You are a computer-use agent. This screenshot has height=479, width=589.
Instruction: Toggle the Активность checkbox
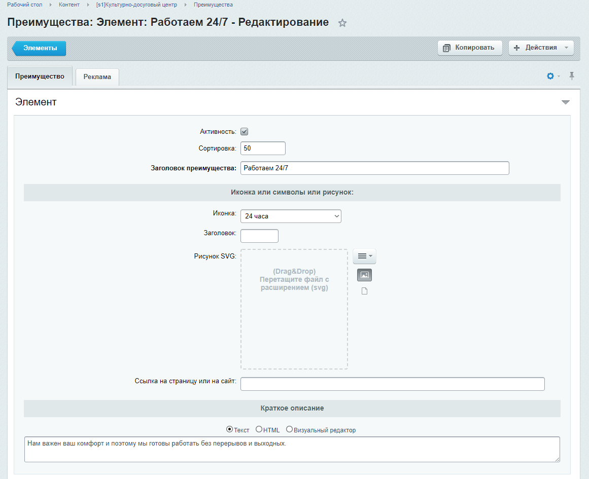pos(244,131)
